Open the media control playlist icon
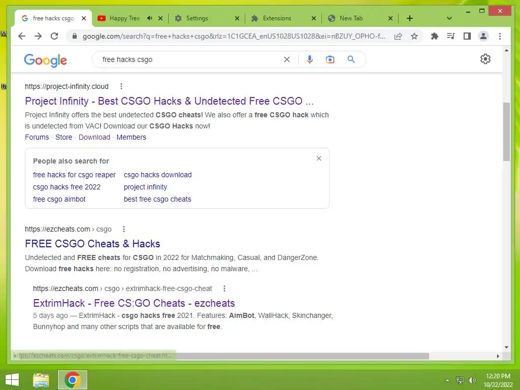The image size is (520, 390). click(451, 36)
